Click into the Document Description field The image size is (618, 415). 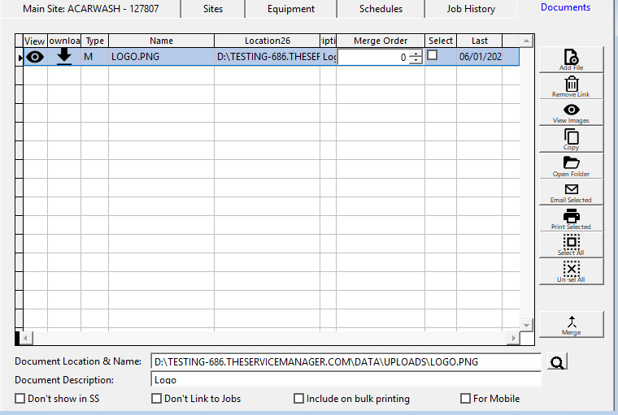(x=346, y=379)
